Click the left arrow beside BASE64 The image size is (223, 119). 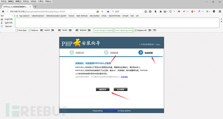[77, 30]
